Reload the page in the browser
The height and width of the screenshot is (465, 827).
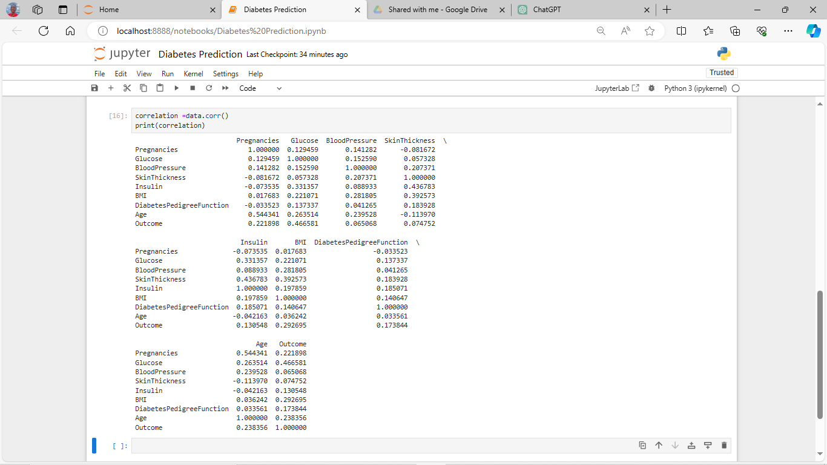(x=44, y=31)
